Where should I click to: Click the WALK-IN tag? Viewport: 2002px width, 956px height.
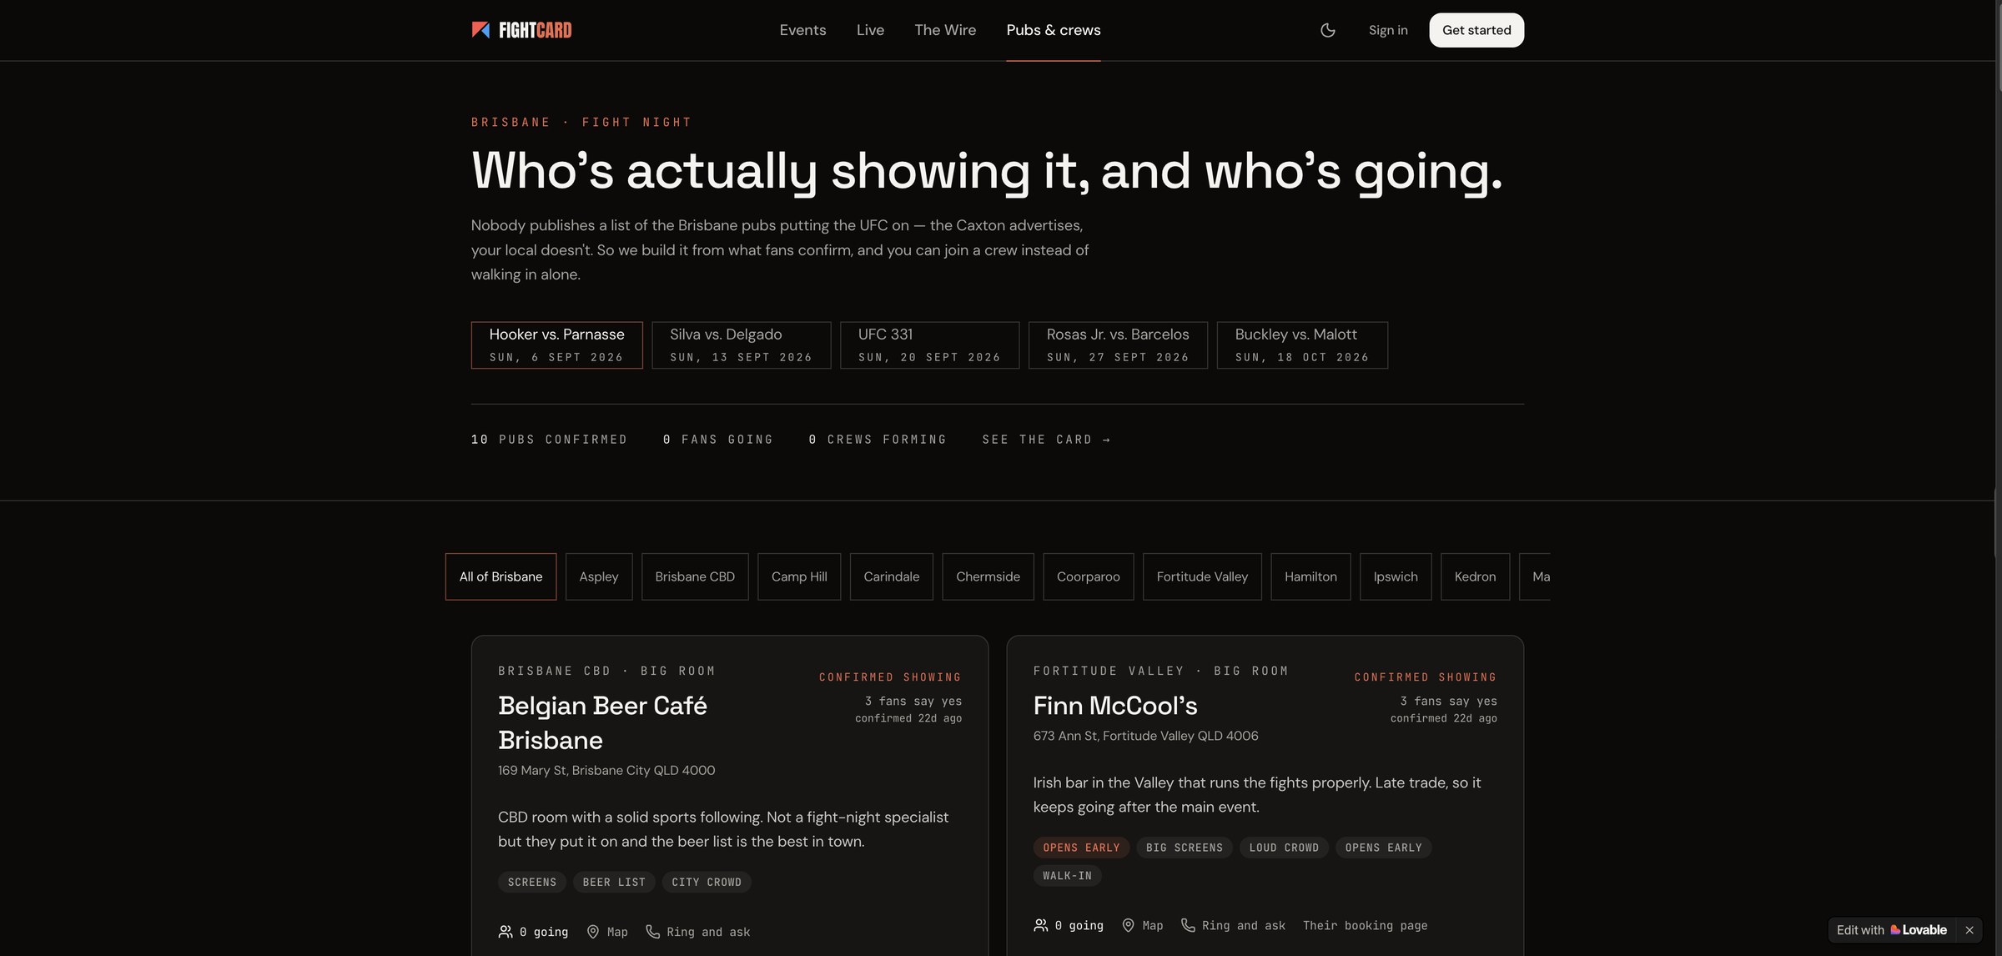pyautogui.click(x=1068, y=876)
